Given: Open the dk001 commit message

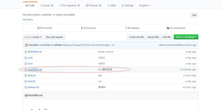Looking at the screenshot, I should [x=102, y=58].
